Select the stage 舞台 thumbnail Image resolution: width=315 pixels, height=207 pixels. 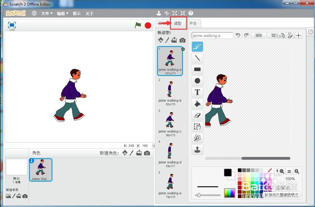coord(16,167)
